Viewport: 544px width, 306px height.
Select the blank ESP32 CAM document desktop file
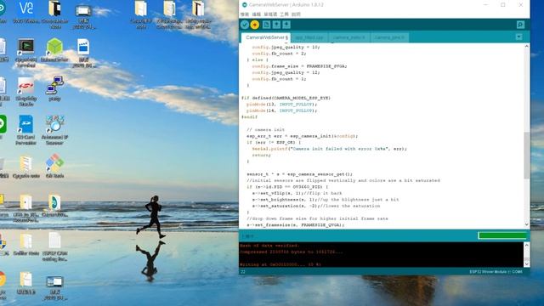(54, 246)
